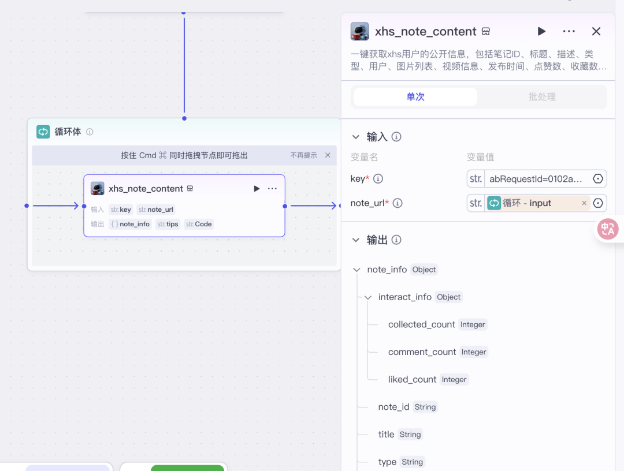The width and height of the screenshot is (624, 471).
Task: Run the xhs_note_content node from side panel
Action: point(541,31)
